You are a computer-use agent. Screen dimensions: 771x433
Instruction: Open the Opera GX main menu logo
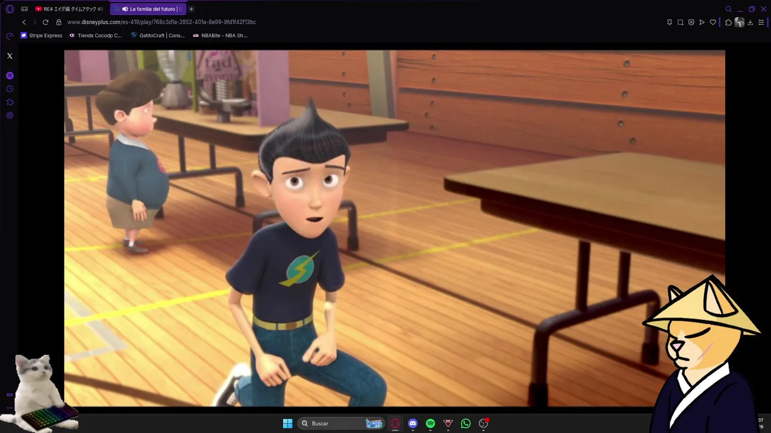point(10,9)
